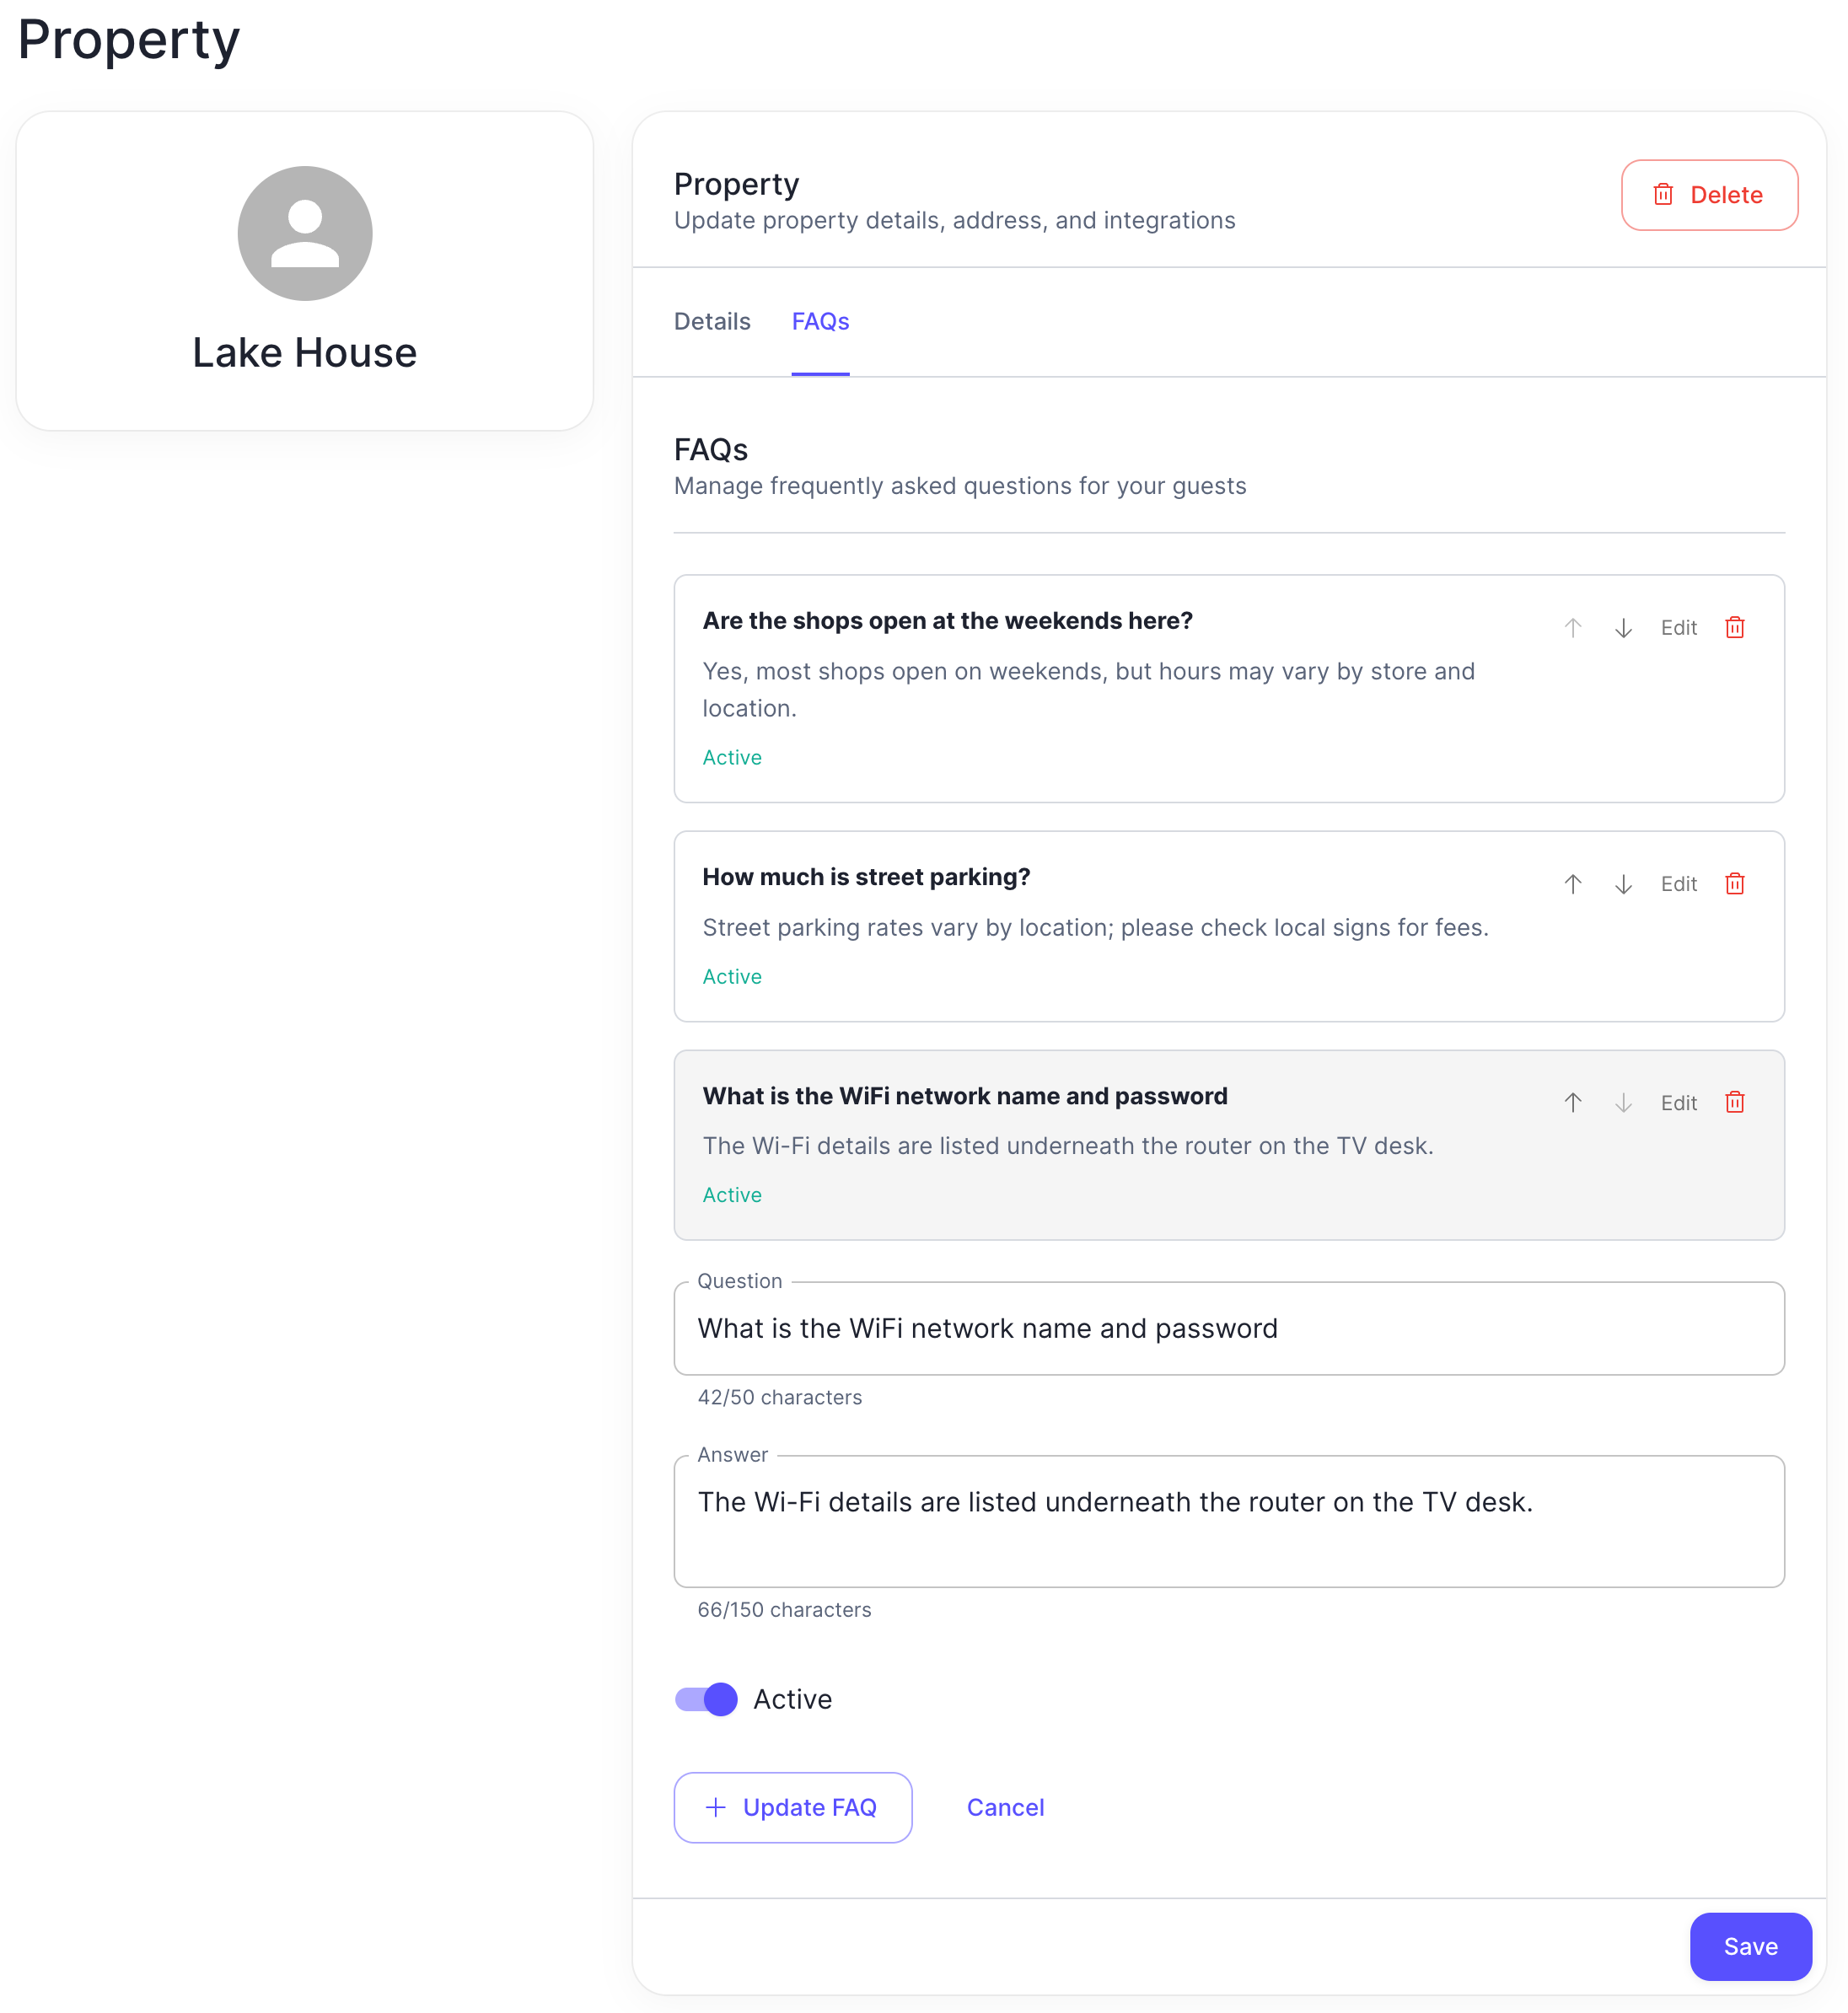Switch to the FAQs tab
This screenshot has height=2013, width=1848.
[x=820, y=321]
